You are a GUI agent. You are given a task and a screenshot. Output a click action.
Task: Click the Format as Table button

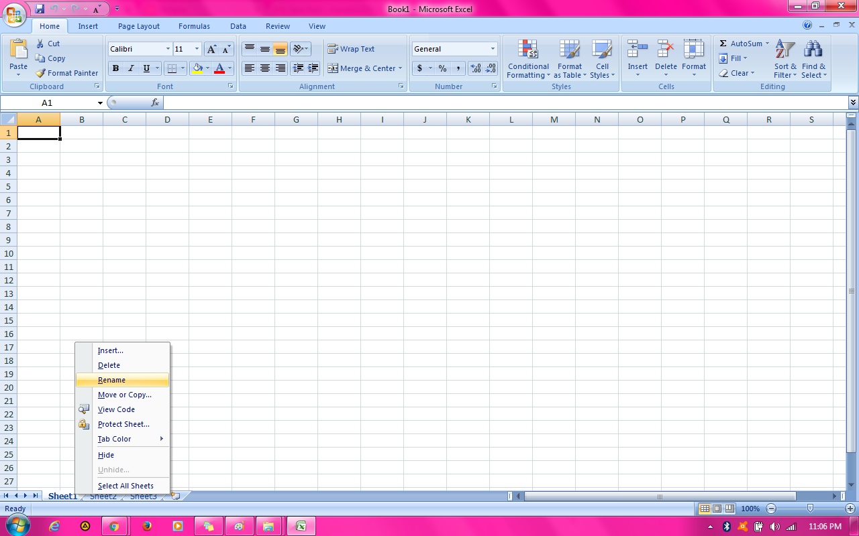point(570,59)
